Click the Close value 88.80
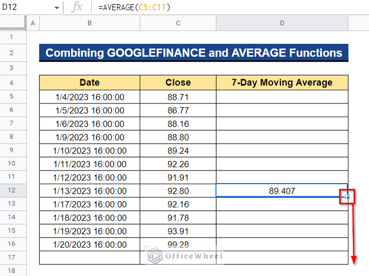 click(x=178, y=137)
